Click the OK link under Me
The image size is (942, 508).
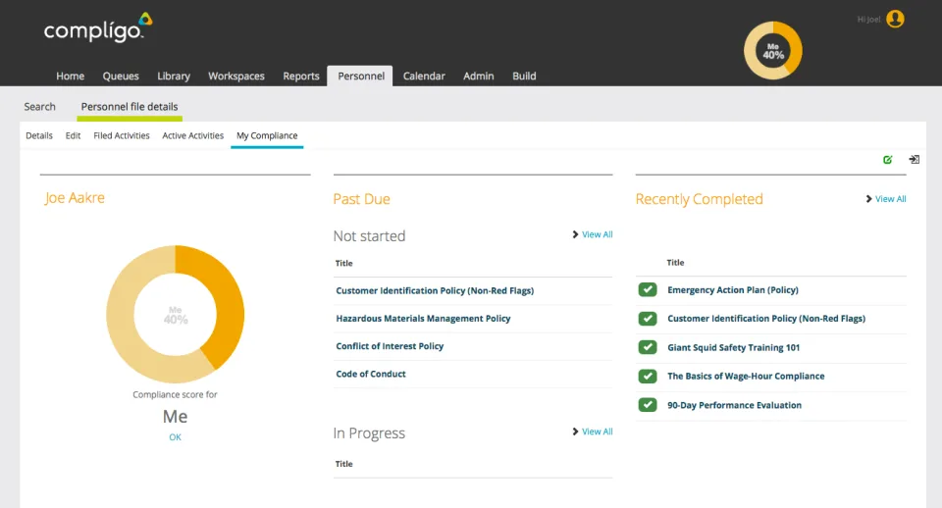pyautogui.click(x=175, y=437)
